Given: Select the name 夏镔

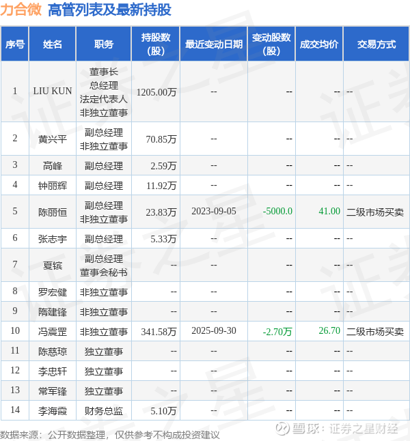Looking at the screenshot, I should [x=53, y=266].
